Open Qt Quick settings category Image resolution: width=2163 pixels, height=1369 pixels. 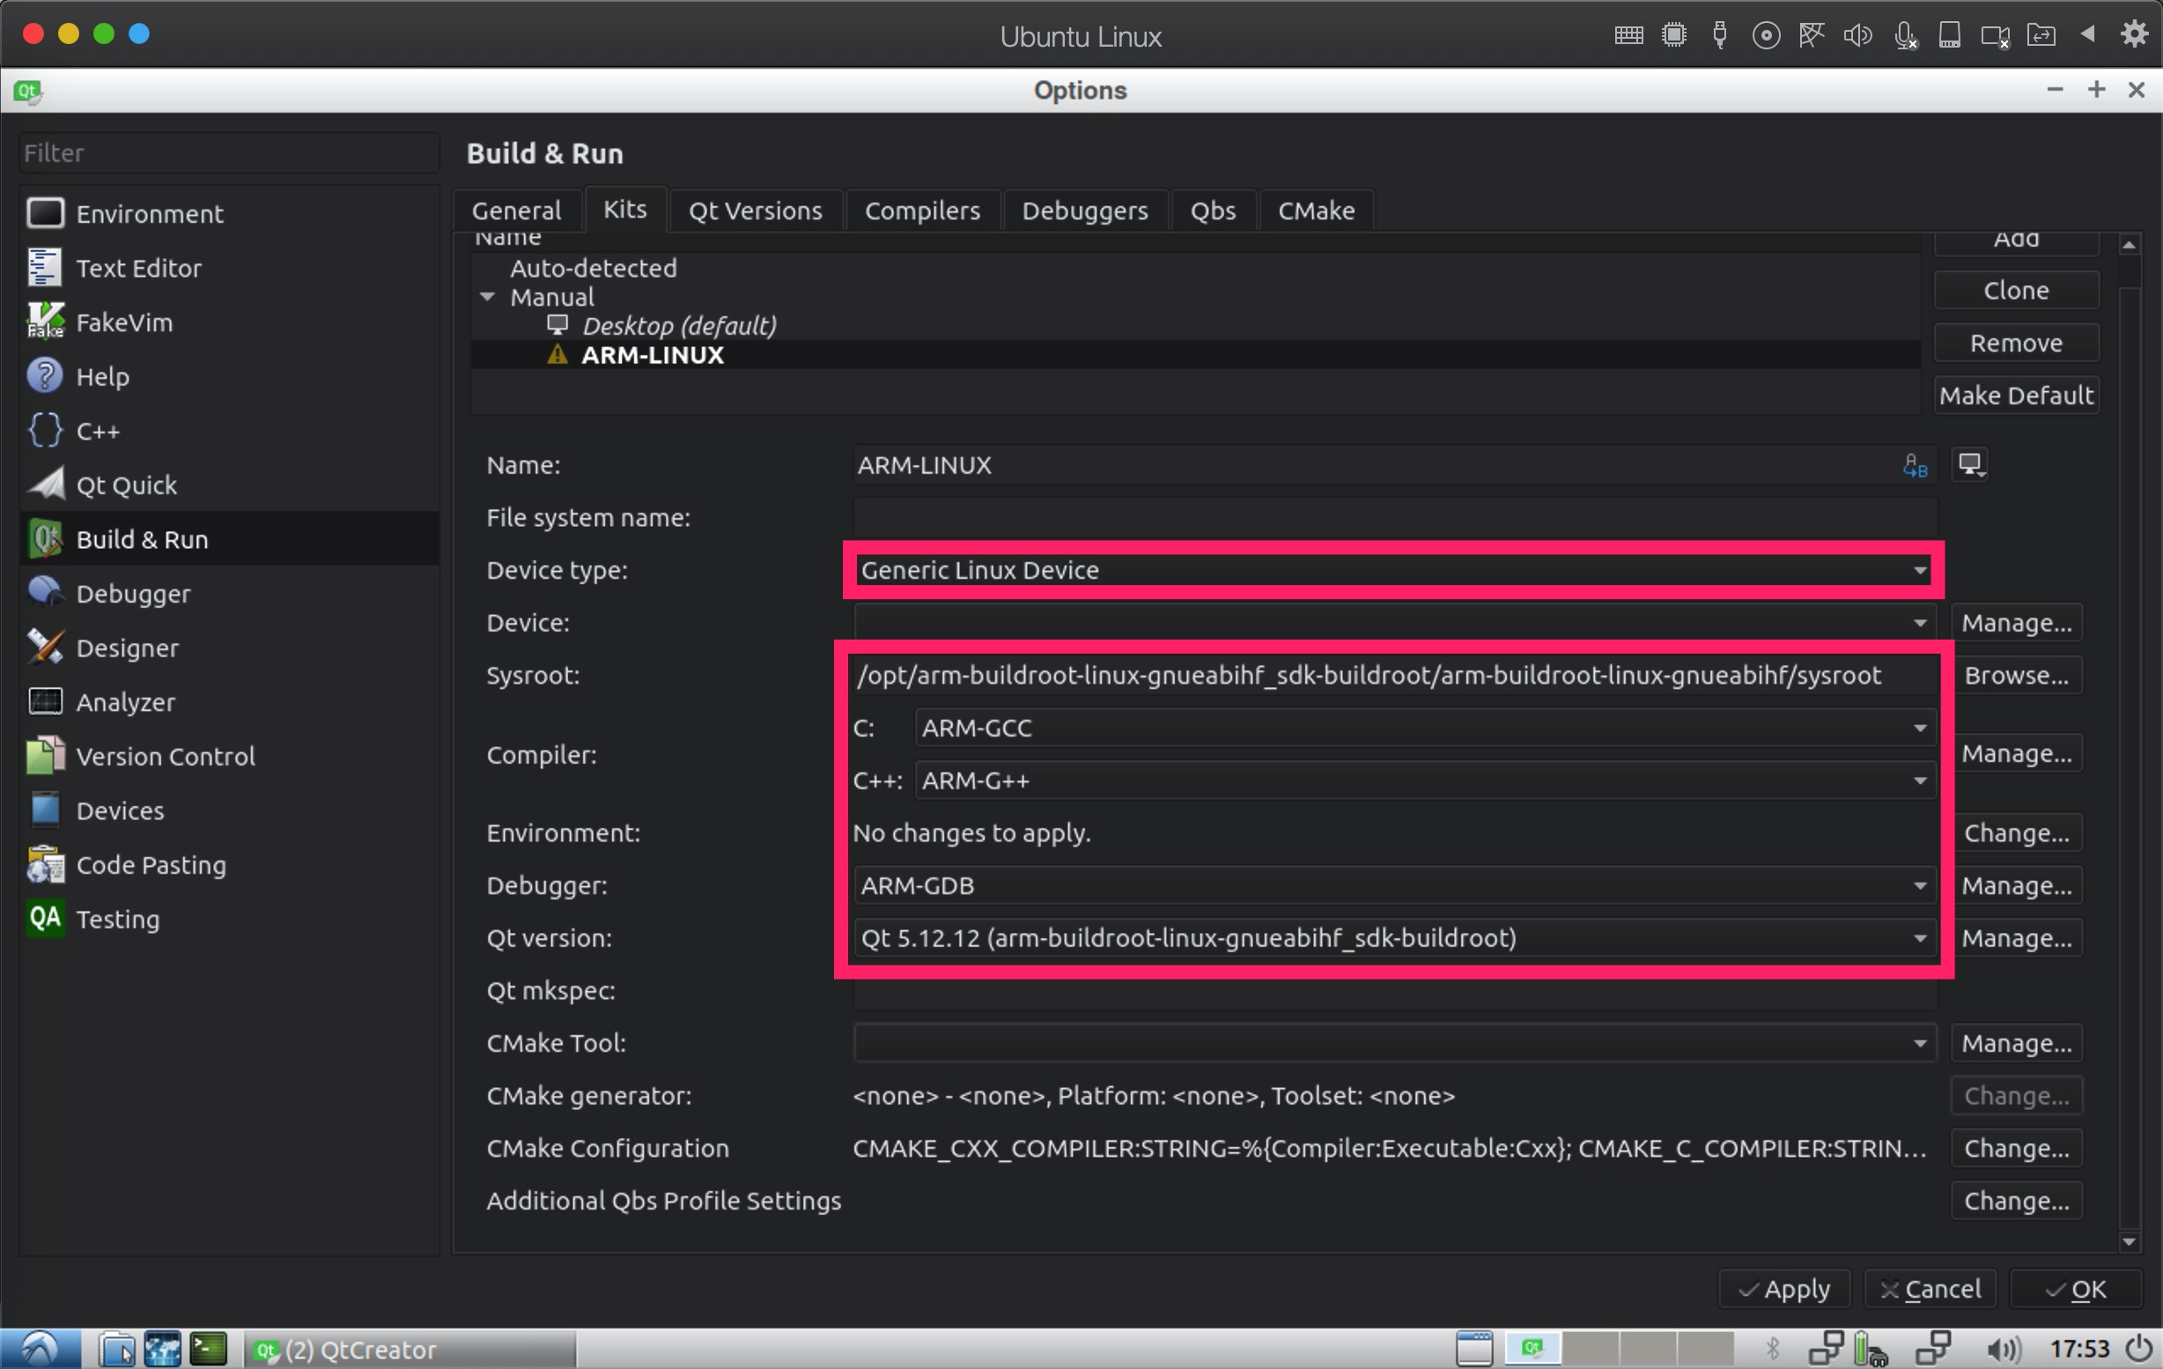point(229,485)
